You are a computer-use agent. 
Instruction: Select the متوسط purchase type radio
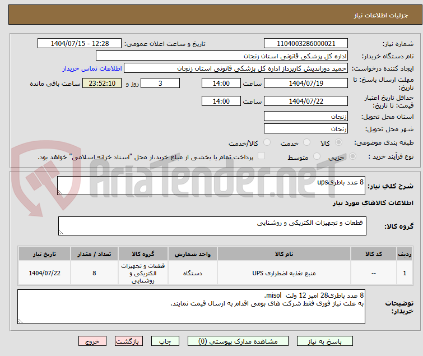click(x=317, y=156)
